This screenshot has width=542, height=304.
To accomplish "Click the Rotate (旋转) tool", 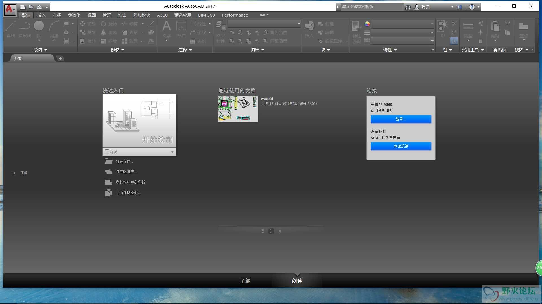I will [109, 24].
